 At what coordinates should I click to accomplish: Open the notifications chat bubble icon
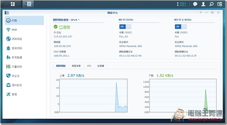(195, 4)
